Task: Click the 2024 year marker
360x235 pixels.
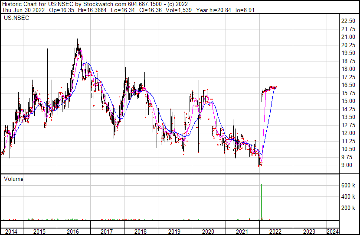Action: (333, 232)
